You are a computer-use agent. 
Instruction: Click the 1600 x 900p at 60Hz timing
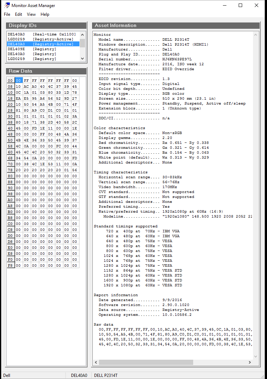pos(143,280)
